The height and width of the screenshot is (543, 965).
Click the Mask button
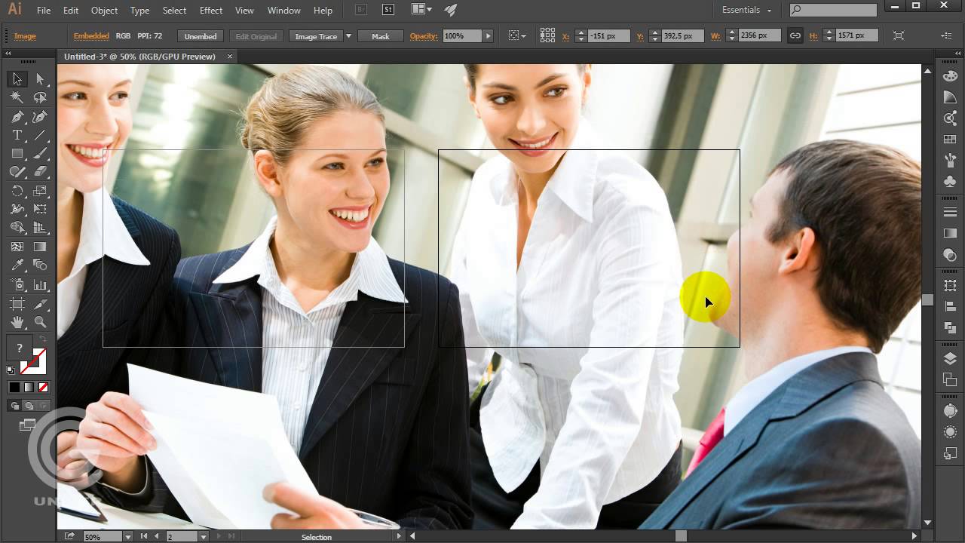pyautogui.click(x=380, y=36)
